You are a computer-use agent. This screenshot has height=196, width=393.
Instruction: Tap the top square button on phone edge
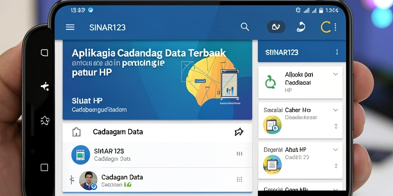click(x=45, y=53)
